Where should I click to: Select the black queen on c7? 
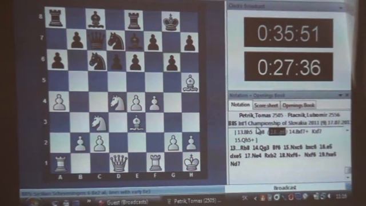[96, 41]
